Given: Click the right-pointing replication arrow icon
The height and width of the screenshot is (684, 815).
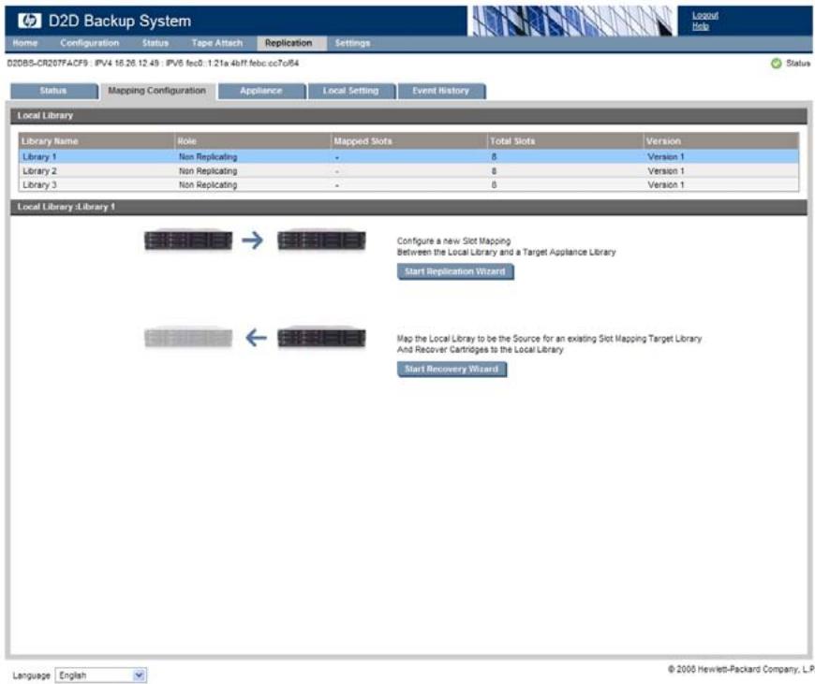Looking at the screenshot, I should click(253, 240).
